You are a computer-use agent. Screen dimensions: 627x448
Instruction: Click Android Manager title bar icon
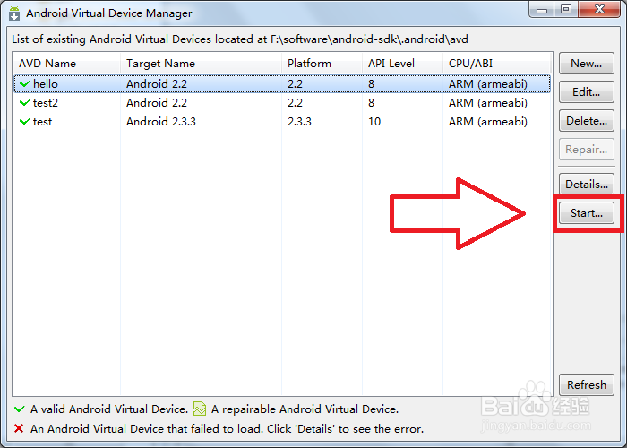click(14, 13)
